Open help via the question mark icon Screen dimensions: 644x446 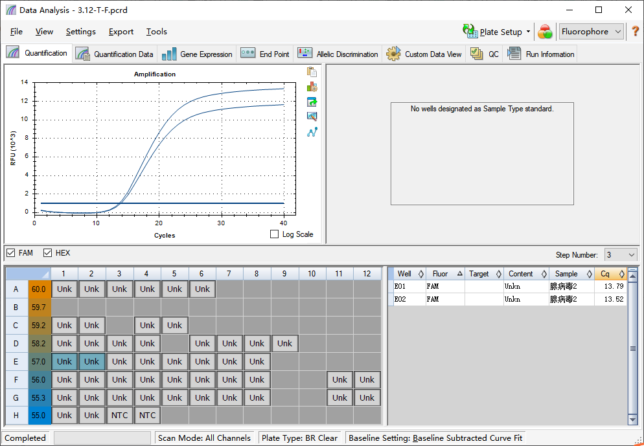(635, 32)
